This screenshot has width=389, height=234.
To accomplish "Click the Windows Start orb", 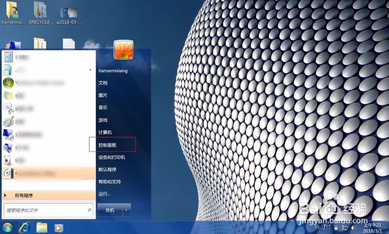I will tap(7, 227).
